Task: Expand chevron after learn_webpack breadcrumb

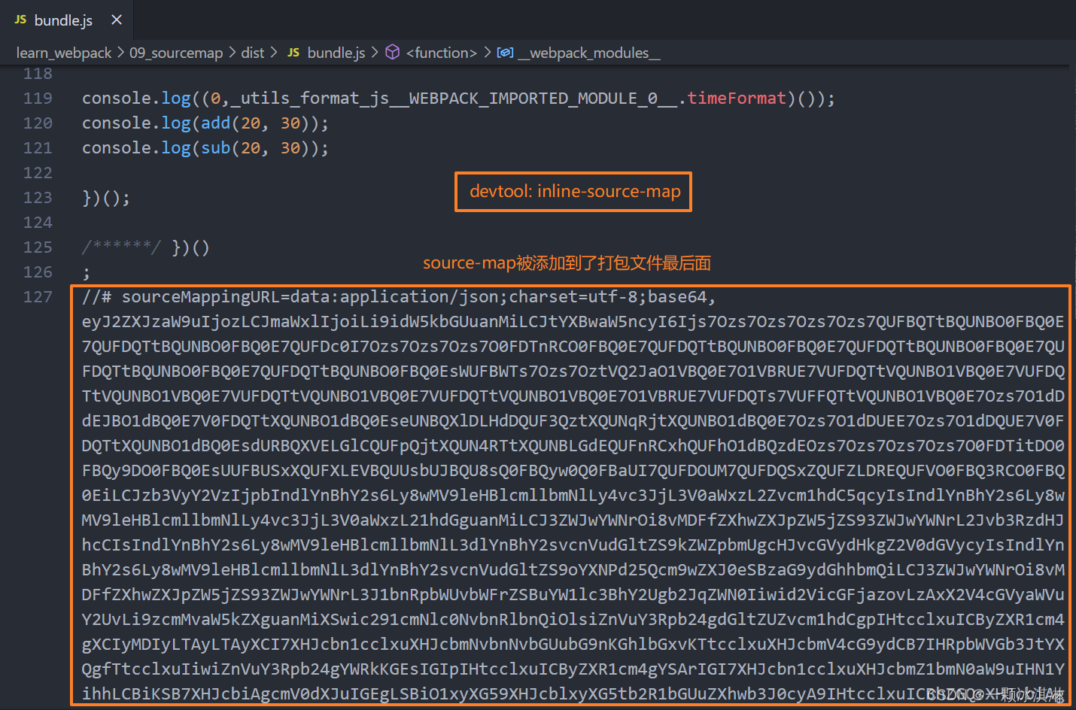Action: click(x=120, y=53)
